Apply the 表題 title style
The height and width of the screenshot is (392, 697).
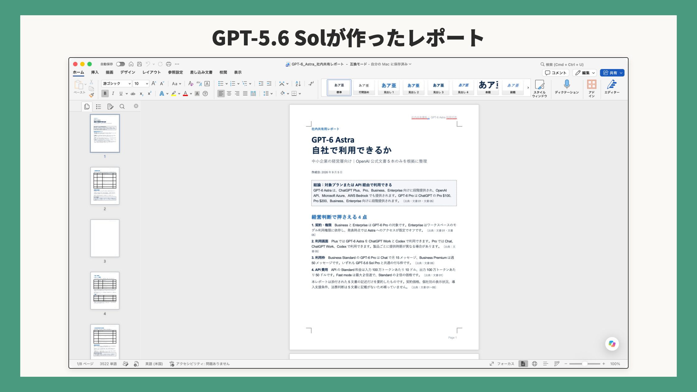pos(488,87)
